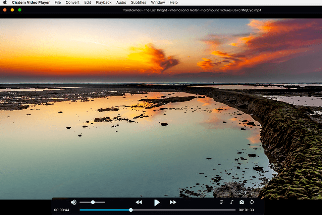Click the sunset video frame
This screenshot has height=215, width=322.
point(161,109)
